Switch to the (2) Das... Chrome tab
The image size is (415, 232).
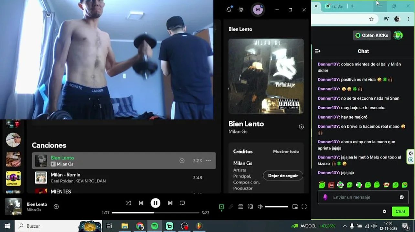coord(334,6)
